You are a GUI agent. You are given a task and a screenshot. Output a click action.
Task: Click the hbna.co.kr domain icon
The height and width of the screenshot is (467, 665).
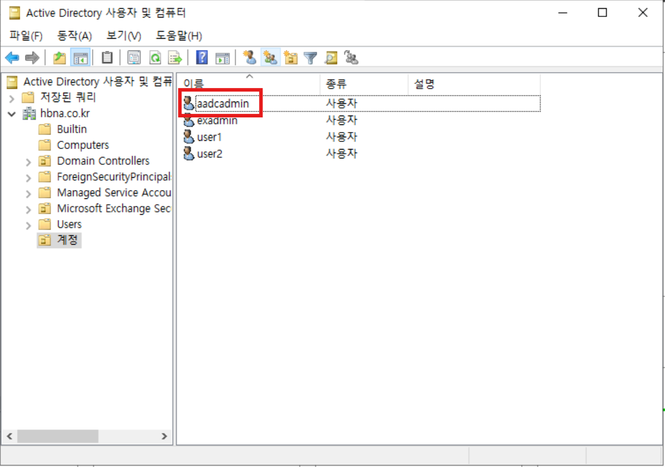pos(29,113)
